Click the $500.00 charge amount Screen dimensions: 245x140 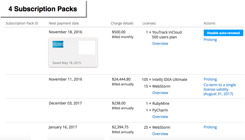pos(119,32)
